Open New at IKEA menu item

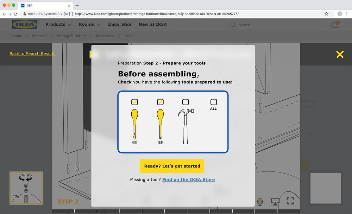(153, 24)
